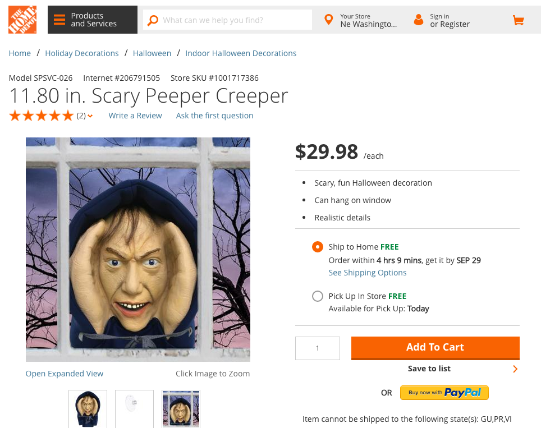Click the Sign in account icon
The image size is (541, 428).
tap(418, 20)
